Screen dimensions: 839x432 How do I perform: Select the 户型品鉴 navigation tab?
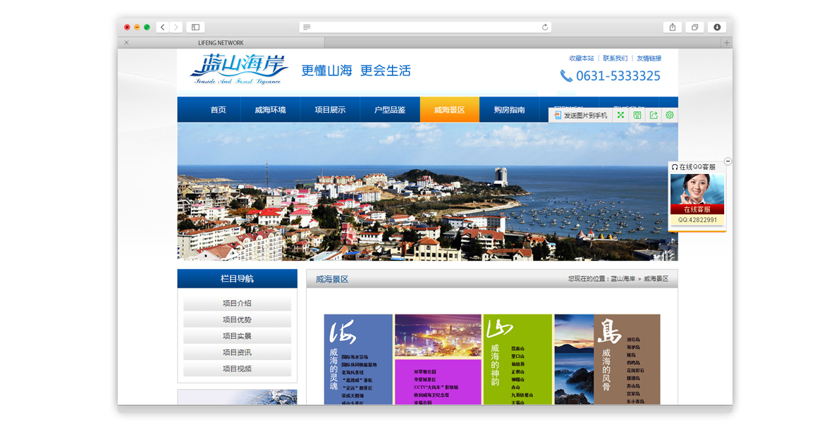coord(389,110)
